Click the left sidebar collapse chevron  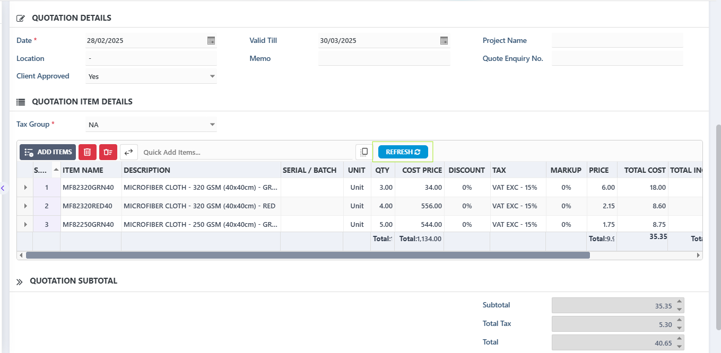3,188
